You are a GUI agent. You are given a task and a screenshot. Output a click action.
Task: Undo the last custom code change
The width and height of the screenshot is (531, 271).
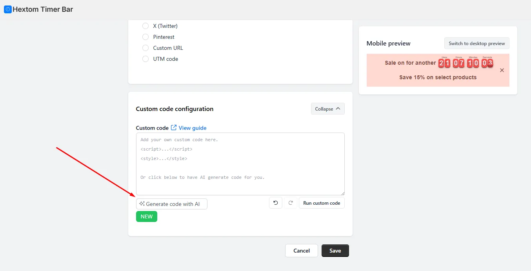[275, 203]
